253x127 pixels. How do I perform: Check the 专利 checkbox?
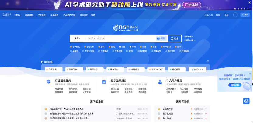pyautogui.click(x=130, y=47)
